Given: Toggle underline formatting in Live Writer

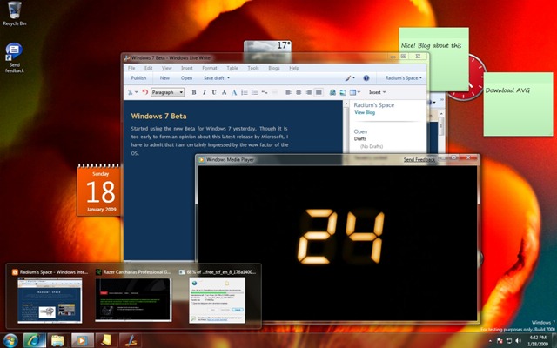Looking at the screenshot, I should pyautogui.click(x=214, y=92).
